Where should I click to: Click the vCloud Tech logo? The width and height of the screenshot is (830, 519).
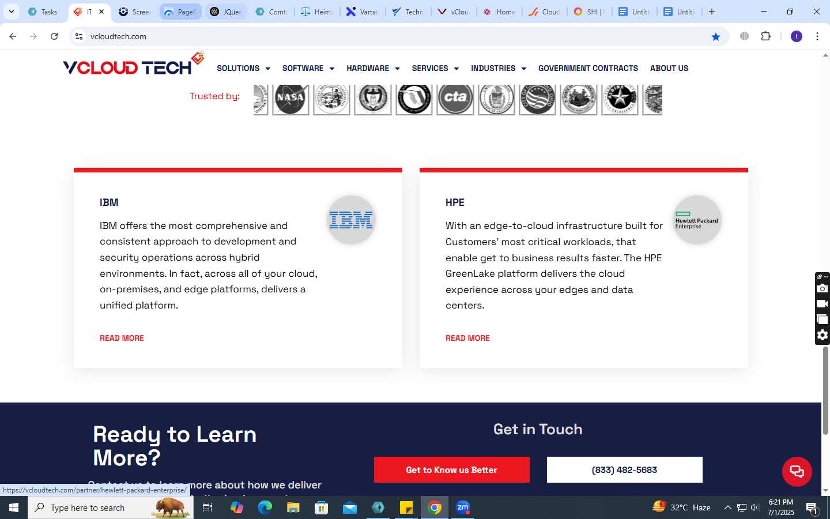(134, 65)
